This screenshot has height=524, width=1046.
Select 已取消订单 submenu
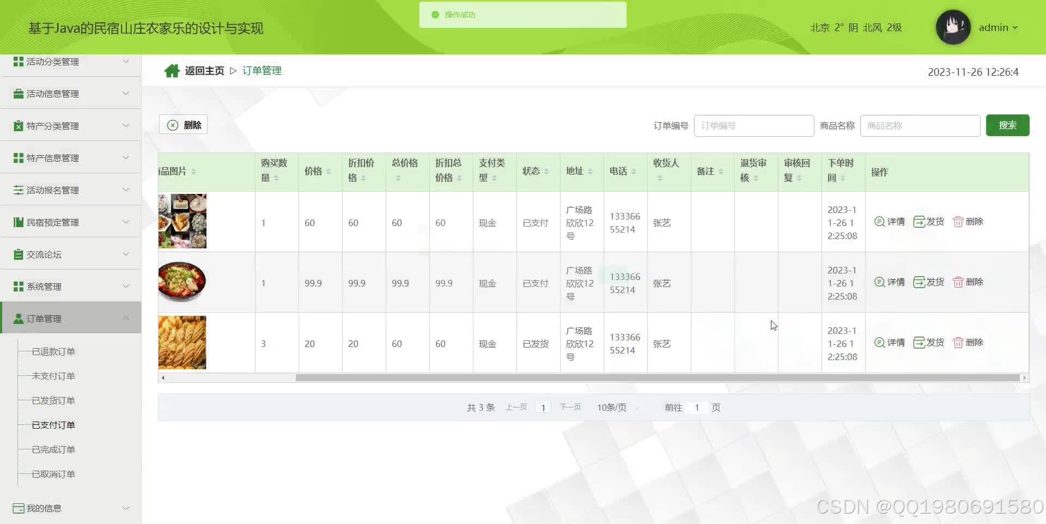pyautogui.click(x=53, y=474)
